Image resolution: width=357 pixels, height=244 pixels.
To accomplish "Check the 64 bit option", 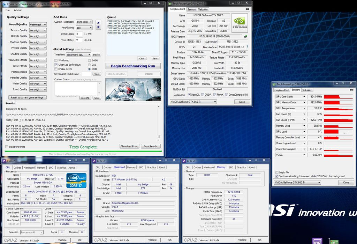I will tap(89, 60).
